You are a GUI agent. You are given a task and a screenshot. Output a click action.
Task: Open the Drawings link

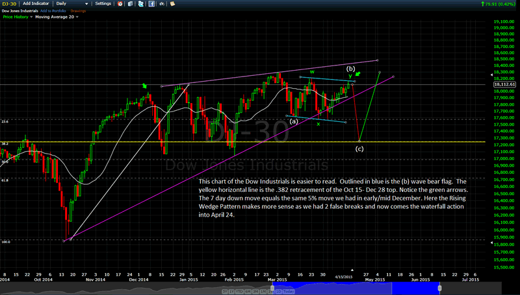(x=78, y=11)
